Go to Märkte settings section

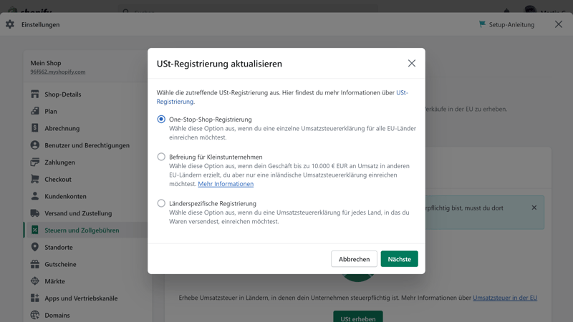54,281
